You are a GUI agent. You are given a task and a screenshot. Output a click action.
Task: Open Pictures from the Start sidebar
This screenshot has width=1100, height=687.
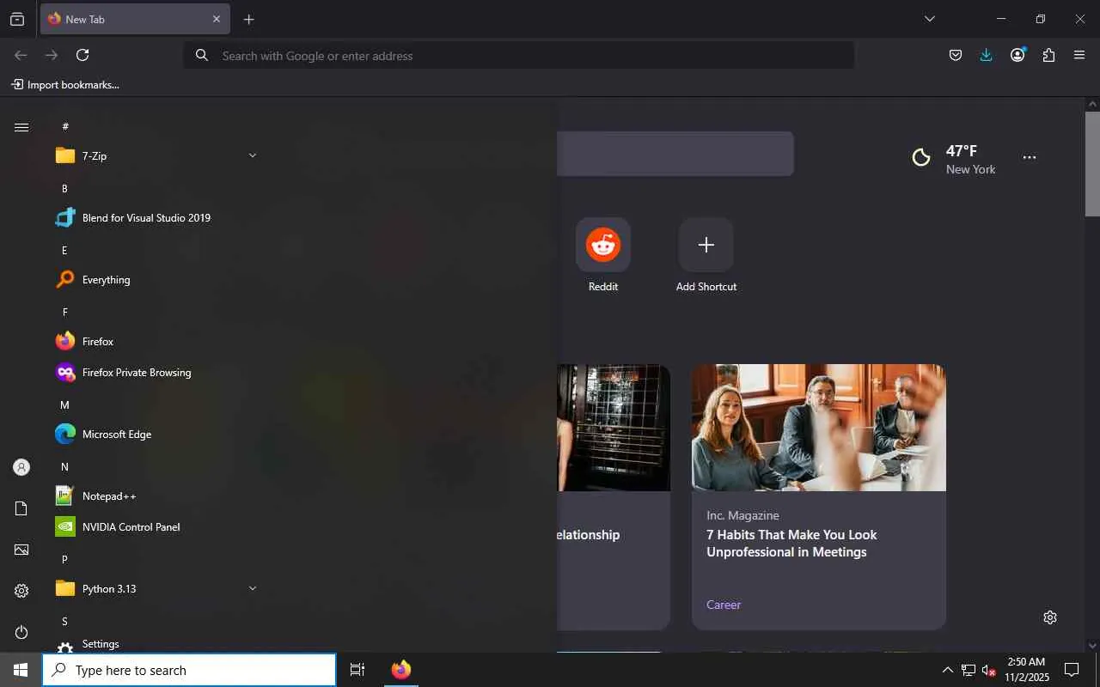21,550
